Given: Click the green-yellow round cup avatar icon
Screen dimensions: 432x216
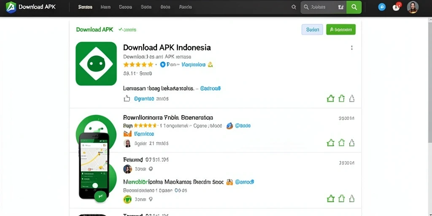Looking at the screenshot, I should [x=127, y=199].
